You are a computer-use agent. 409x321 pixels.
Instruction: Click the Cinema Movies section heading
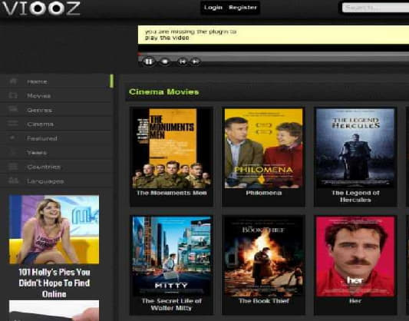tap(163, 92)
